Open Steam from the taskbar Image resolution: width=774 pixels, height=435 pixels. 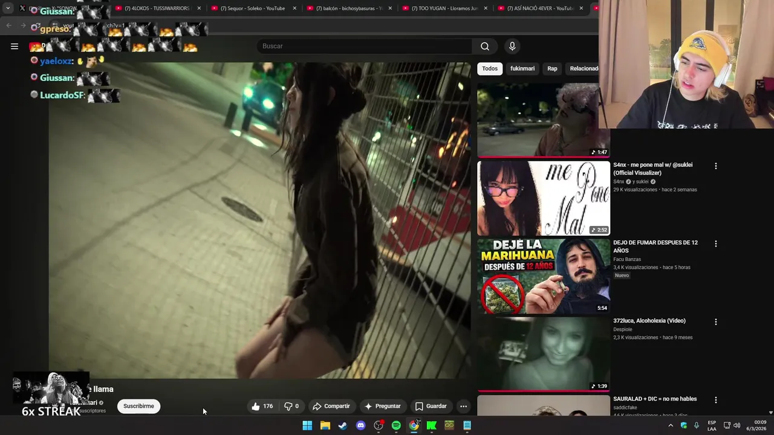click(343, 425)
